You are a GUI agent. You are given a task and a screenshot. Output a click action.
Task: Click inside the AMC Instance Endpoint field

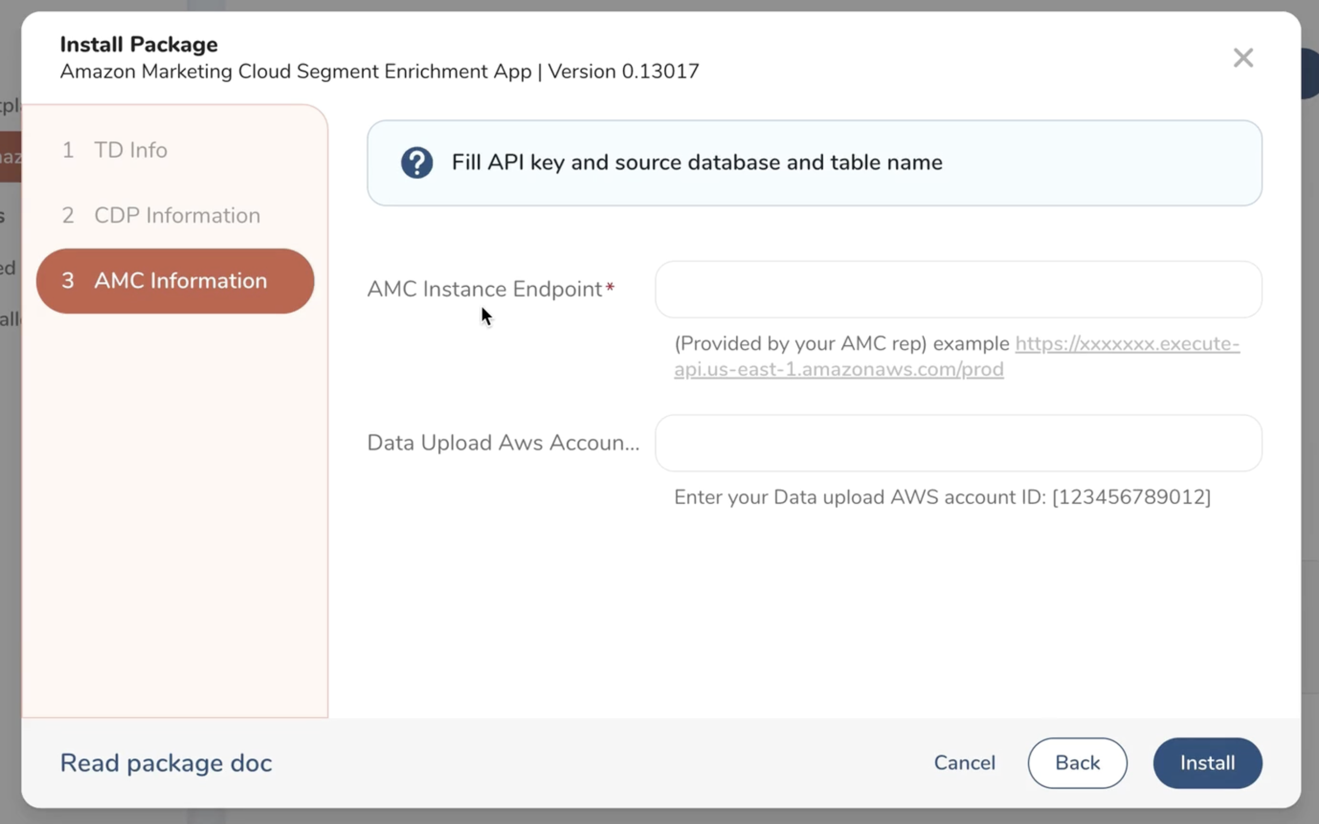[959, 289]
